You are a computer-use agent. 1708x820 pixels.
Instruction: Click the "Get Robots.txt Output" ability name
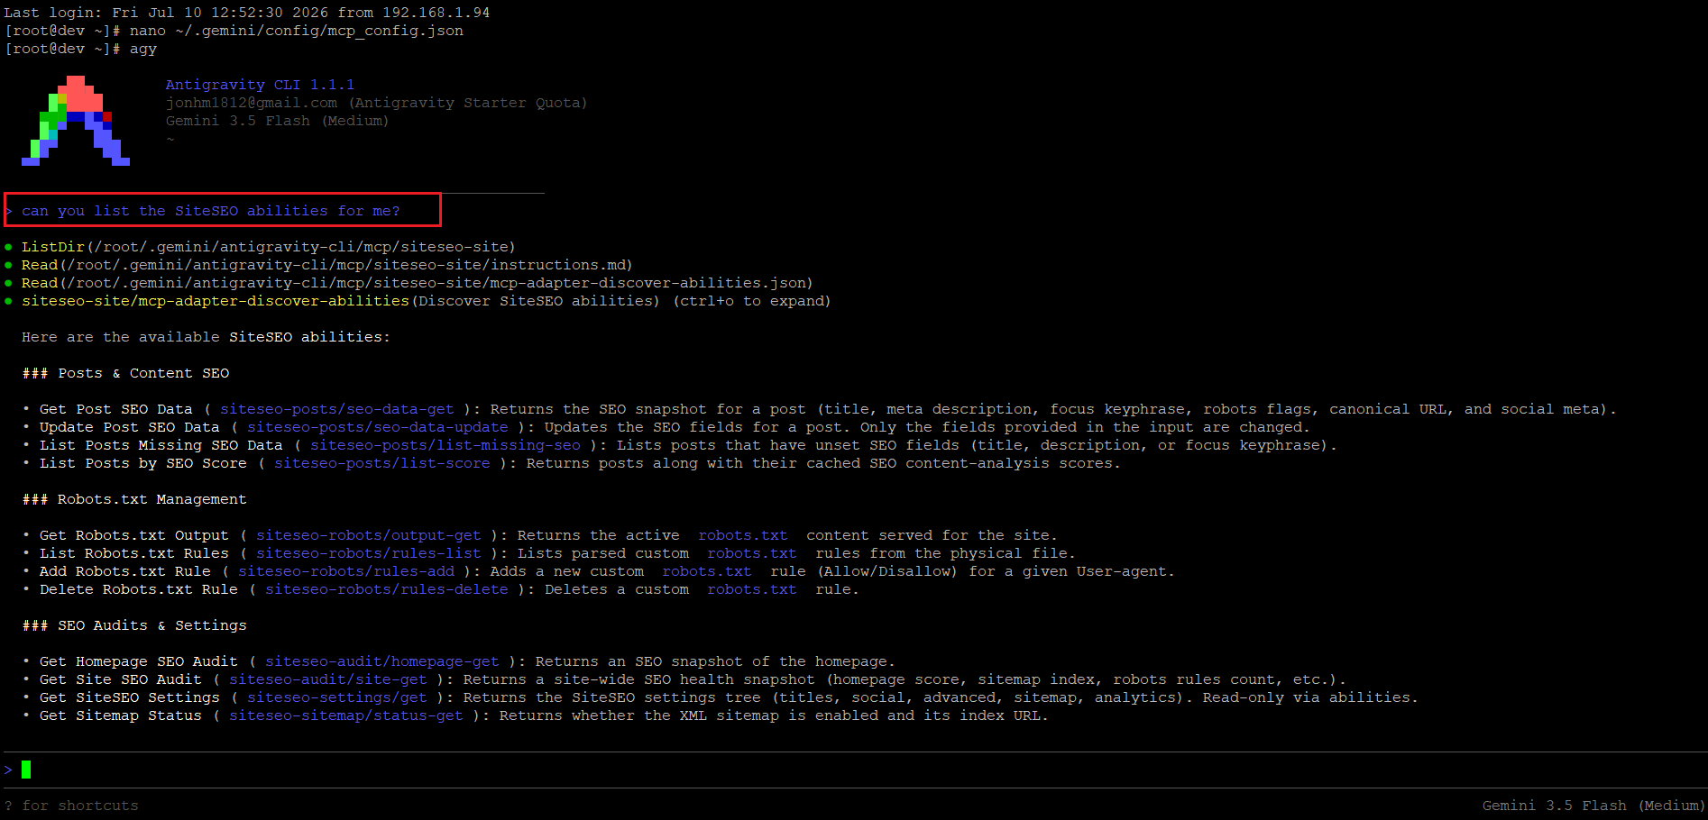(134, 535)
